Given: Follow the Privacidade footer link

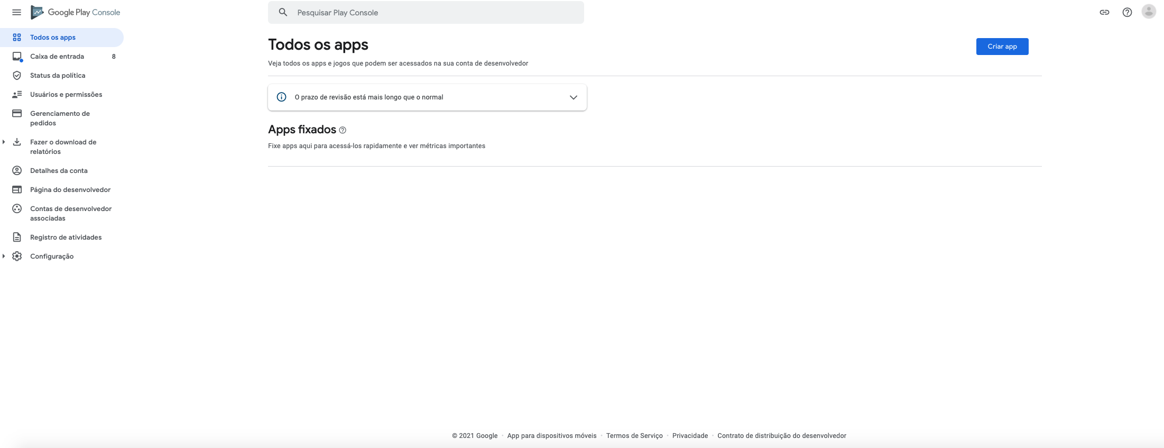Looking at the screenshot, I should pos(690,436).
